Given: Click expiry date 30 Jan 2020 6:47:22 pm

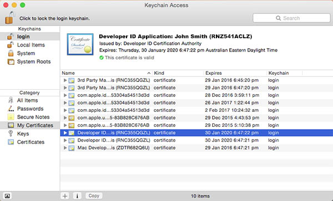Looking at the screenshot, I should [x=231, y=133].
